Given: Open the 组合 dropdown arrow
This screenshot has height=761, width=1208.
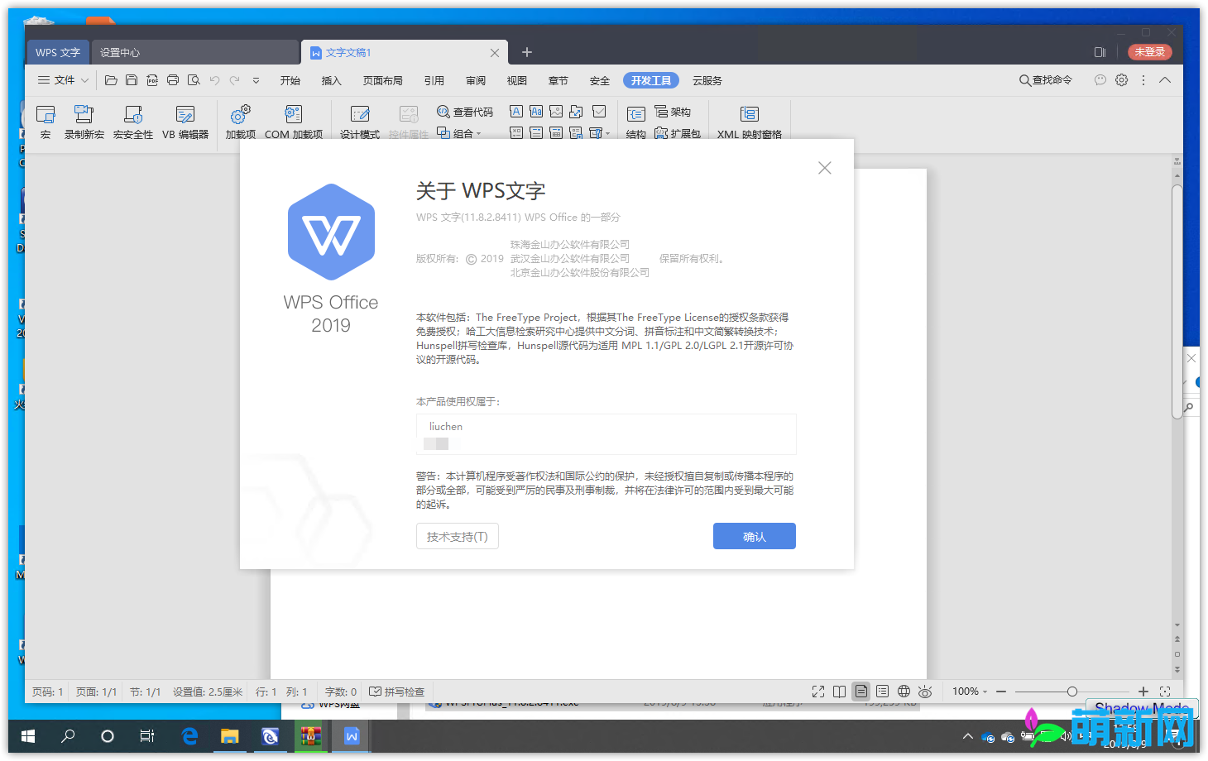Looking at the screenshot, I should pyautogui.click(x=478, y=132).
